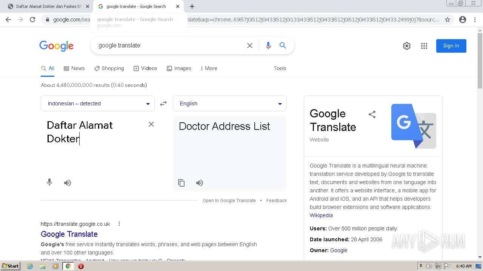
Task: Switch to the Shopping tab
Action: 109,68
